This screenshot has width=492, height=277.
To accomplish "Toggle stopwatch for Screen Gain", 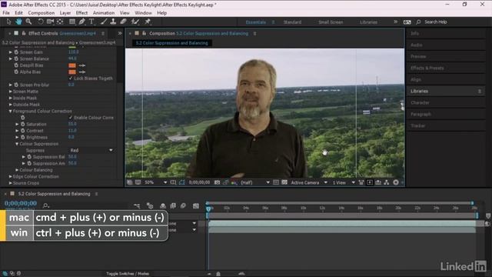I will tap(16, 52).
